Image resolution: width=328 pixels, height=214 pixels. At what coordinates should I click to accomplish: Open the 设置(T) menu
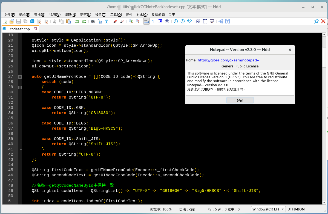[x=100, y=15]
